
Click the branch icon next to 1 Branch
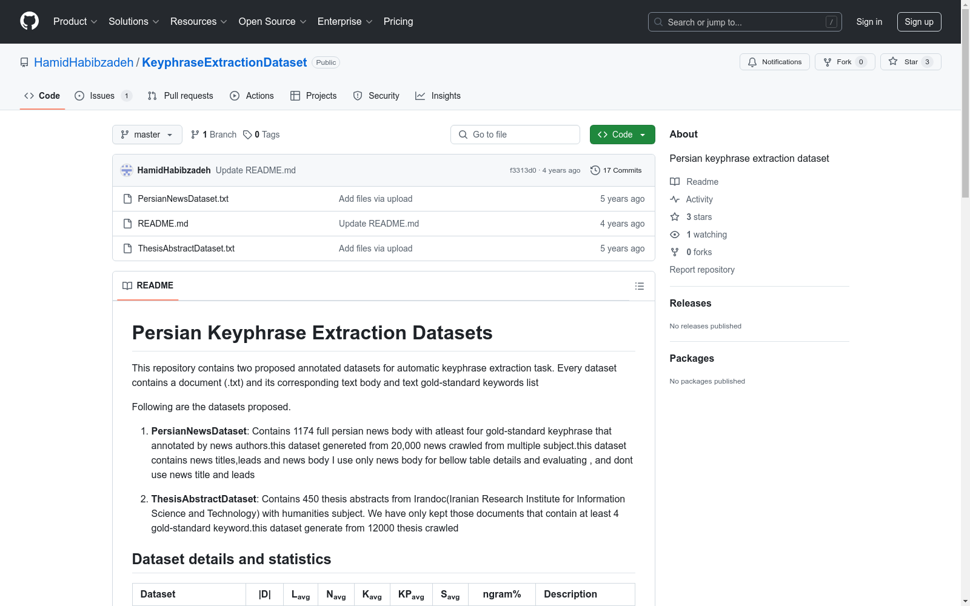click(195, 135)
